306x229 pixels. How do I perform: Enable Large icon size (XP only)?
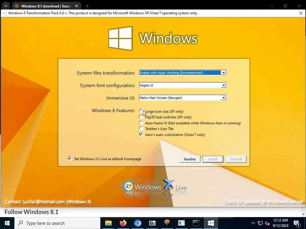141,111
